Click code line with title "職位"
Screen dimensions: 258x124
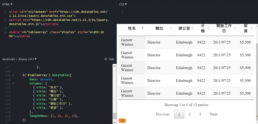48,92
